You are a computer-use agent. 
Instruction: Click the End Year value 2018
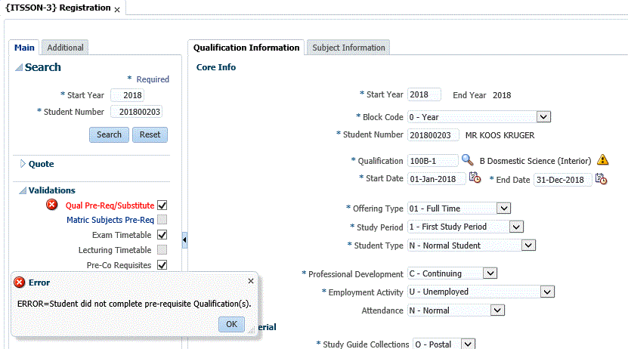502,95
